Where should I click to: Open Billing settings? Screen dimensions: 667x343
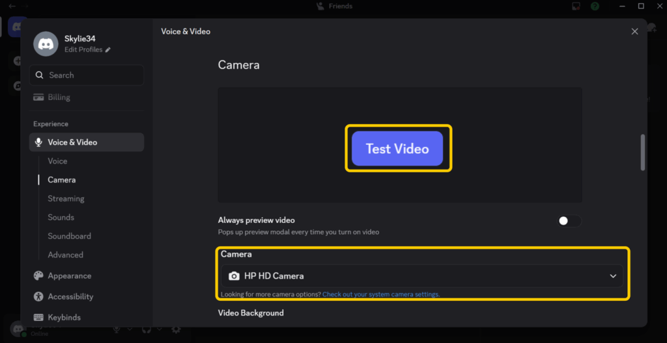tap(87, 97)
